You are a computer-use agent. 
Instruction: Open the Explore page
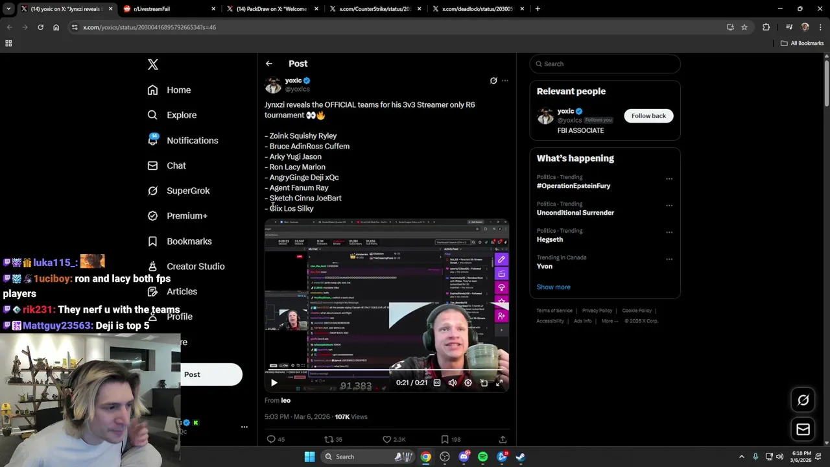(x=172, y=115)
